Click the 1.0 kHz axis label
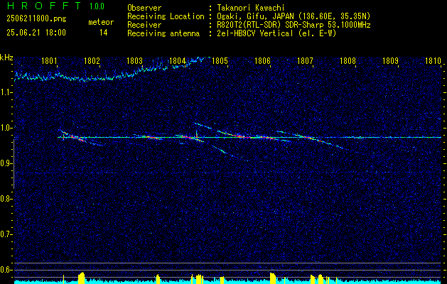 tap(6, 128)
